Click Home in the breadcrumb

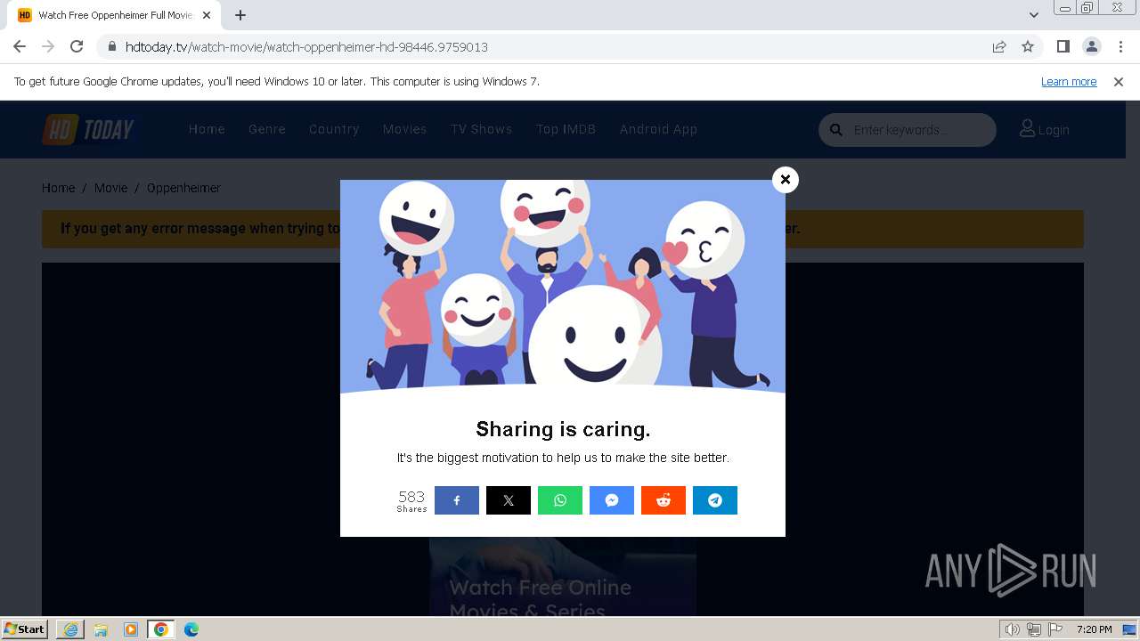coord(58,188)
